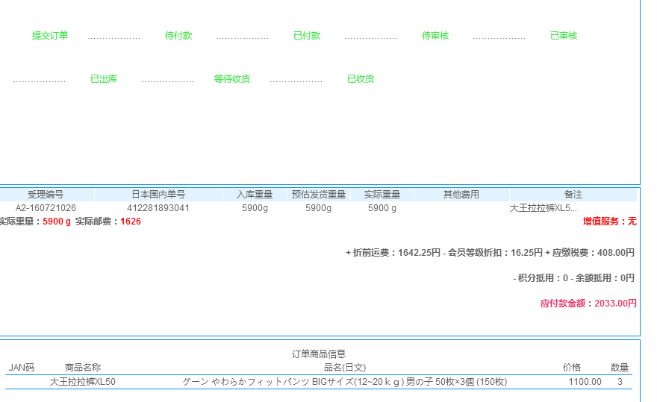The height and width of the screenshot is (402, 657).
Task: Select the quantity value 3
Action: pyautogui.click(x=620, y=382)
